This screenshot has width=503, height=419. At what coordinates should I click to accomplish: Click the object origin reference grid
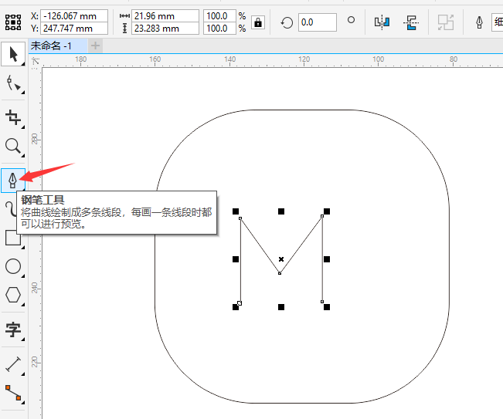click(13, 22)
